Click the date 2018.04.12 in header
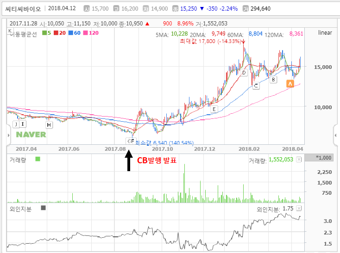 [x=62, y=8]
